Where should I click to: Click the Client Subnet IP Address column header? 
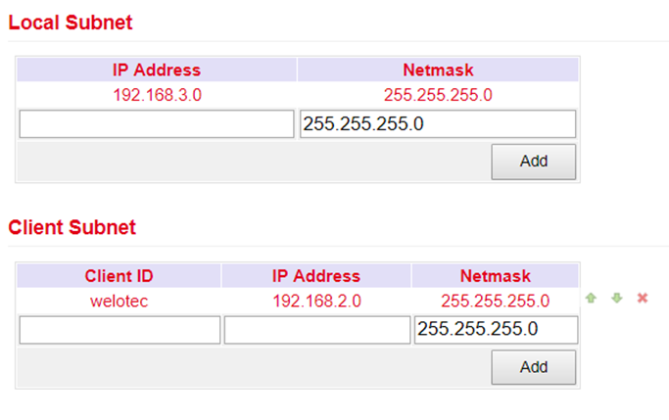(316, 276)
